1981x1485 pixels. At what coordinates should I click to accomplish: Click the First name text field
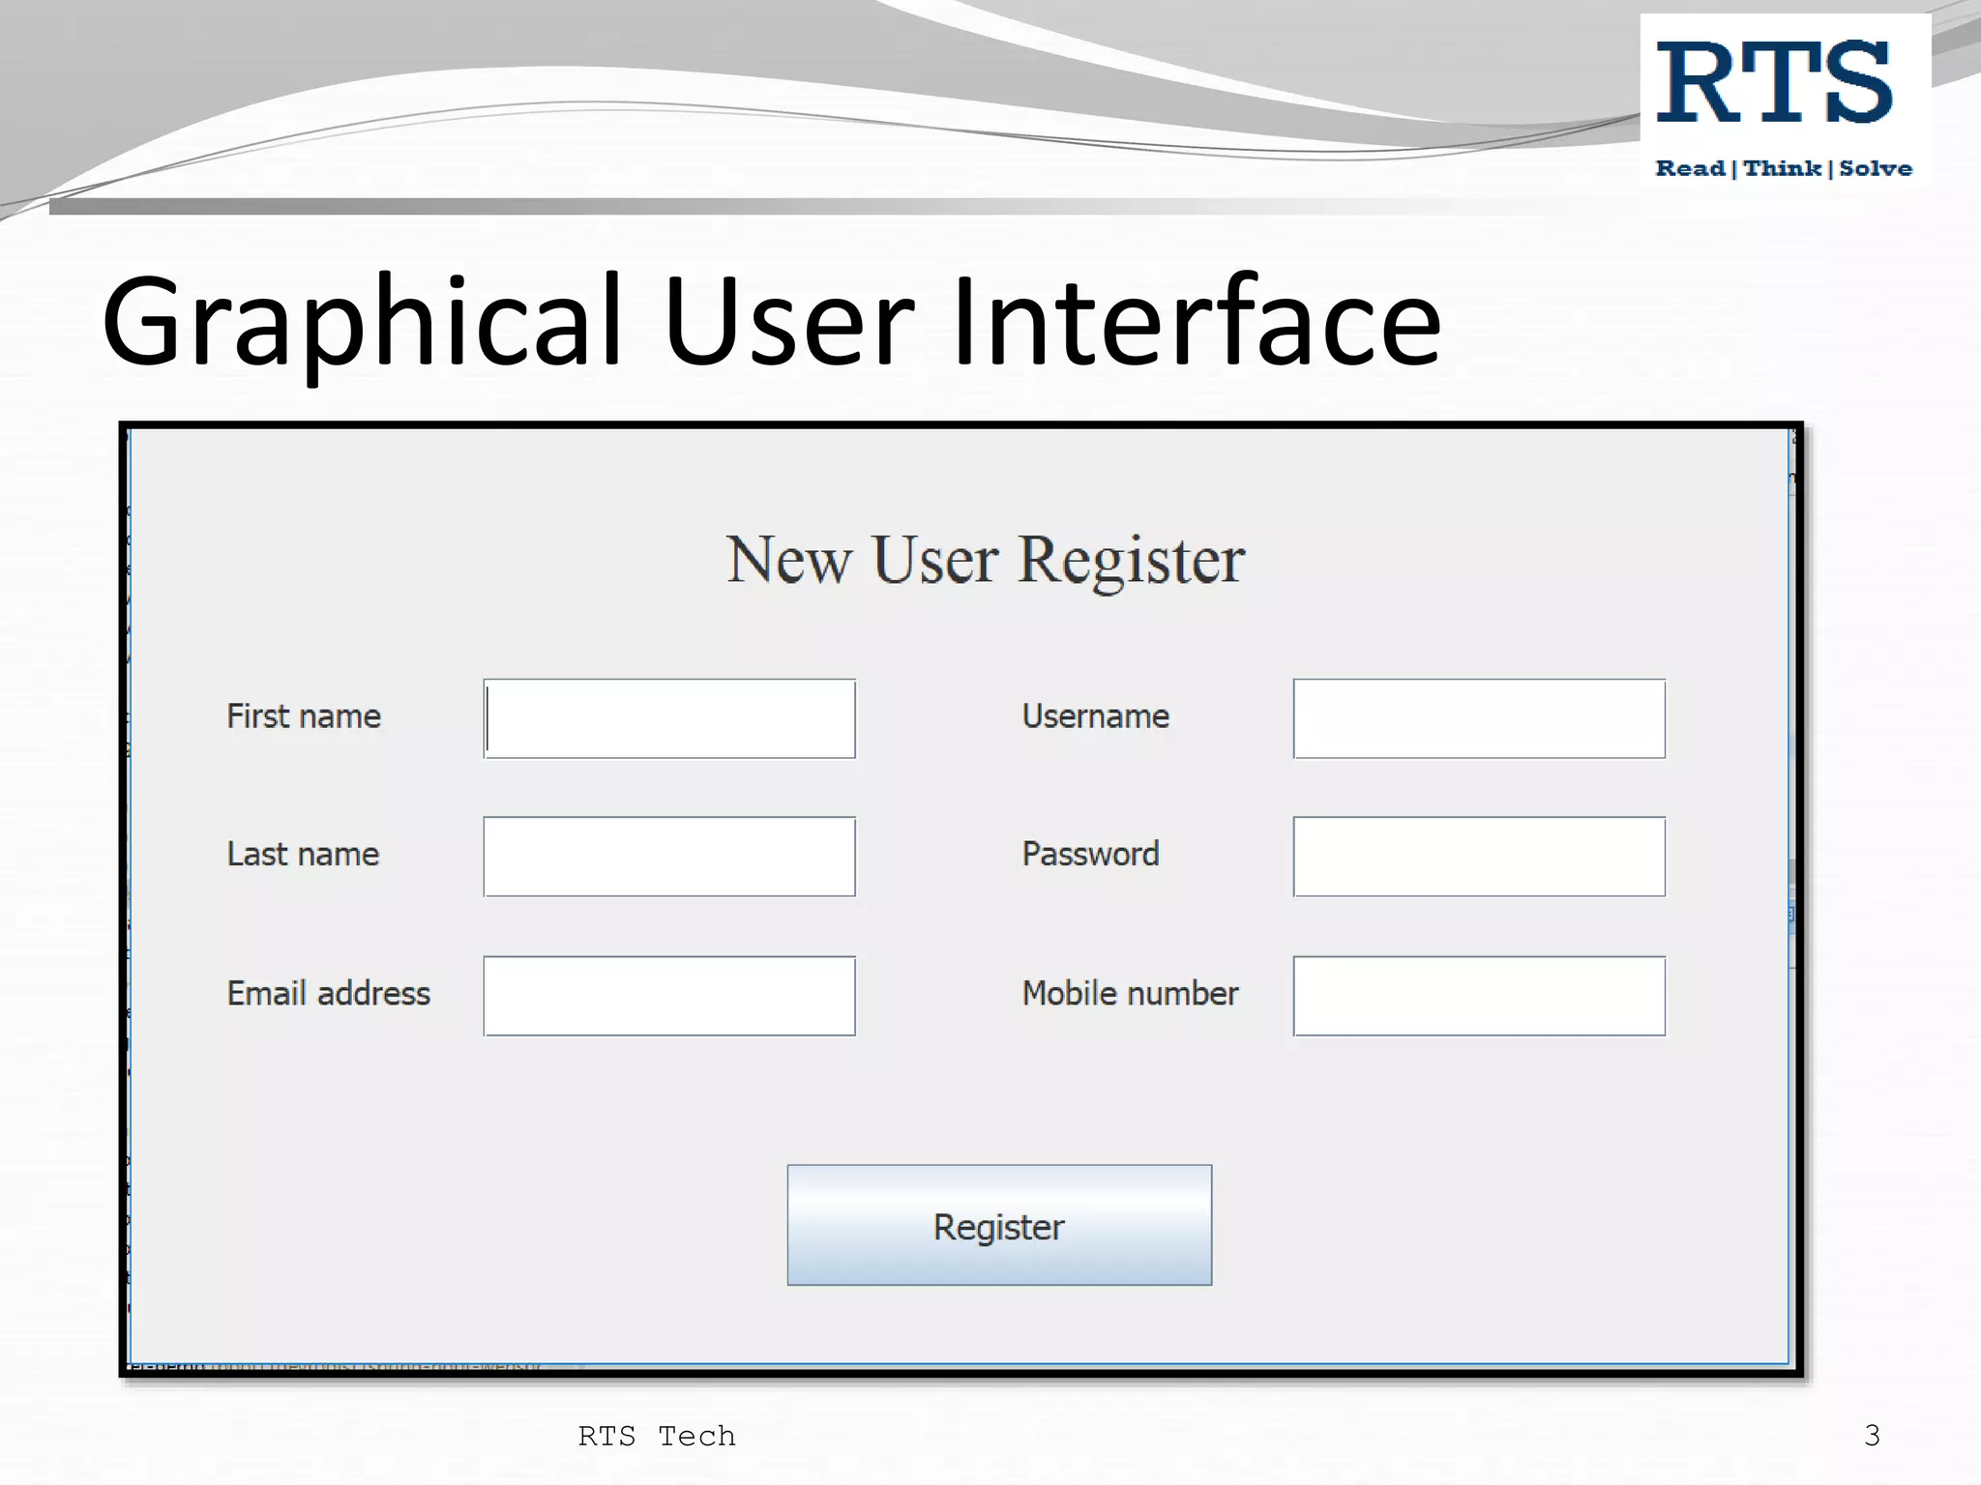click(x=669, y=718)
